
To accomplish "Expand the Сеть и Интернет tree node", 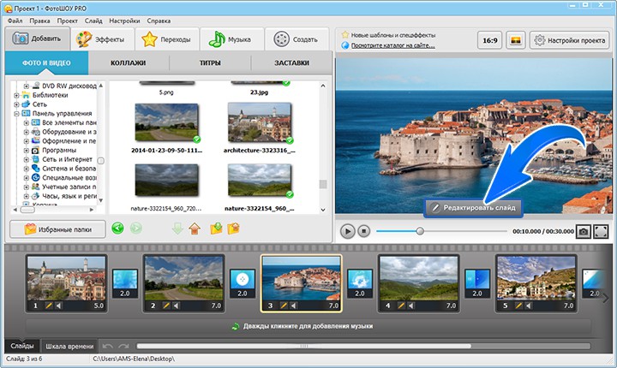I will 27,159.
